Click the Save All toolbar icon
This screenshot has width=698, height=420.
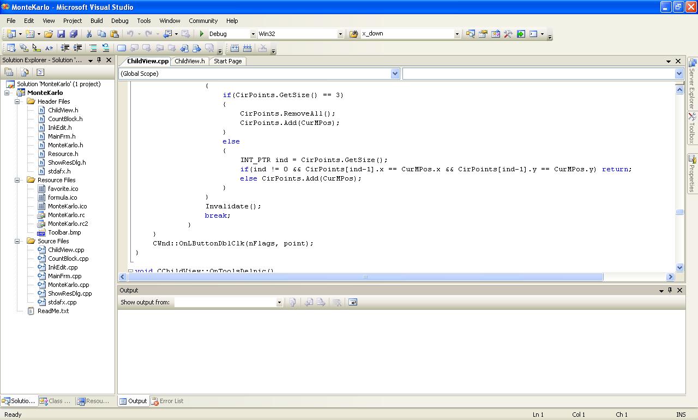73,34
